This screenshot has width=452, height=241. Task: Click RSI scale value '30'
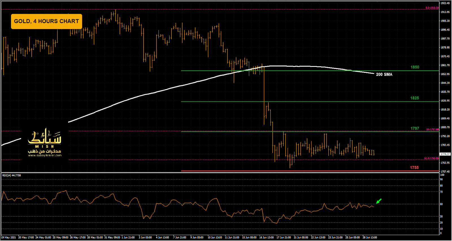click(x=442, y=217)
